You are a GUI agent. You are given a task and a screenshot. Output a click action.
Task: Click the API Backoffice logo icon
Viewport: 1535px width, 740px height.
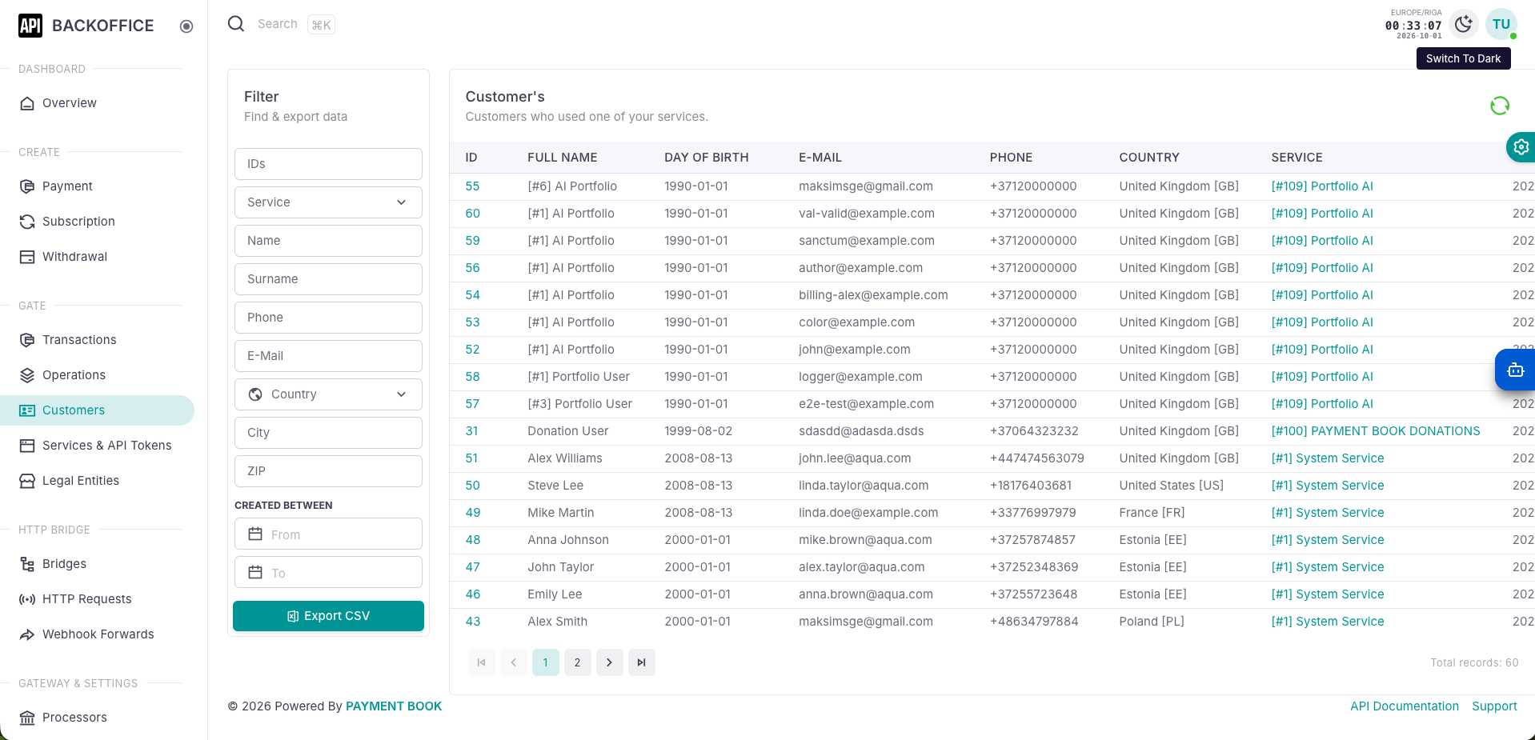click(30, 26)
